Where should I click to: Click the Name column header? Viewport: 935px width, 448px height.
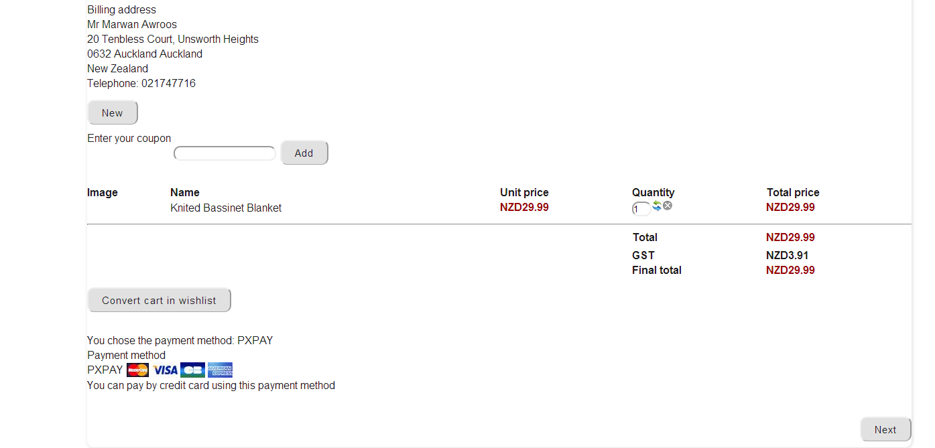[x=185, y=193]
